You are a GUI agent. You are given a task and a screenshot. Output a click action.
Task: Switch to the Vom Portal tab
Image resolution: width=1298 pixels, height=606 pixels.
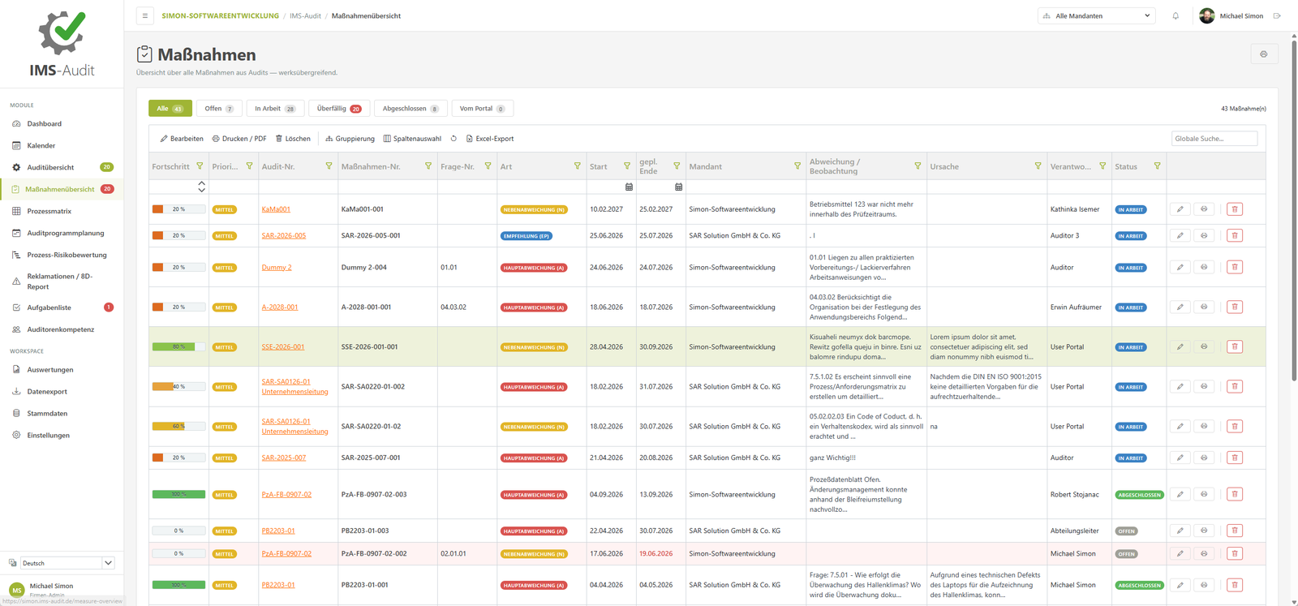[482, 109]
